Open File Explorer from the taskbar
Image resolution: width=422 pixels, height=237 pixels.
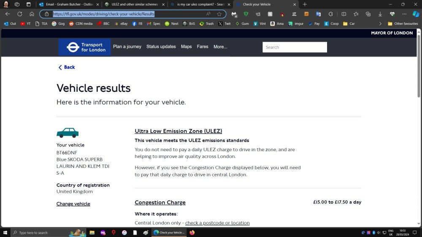click(92, 232)
